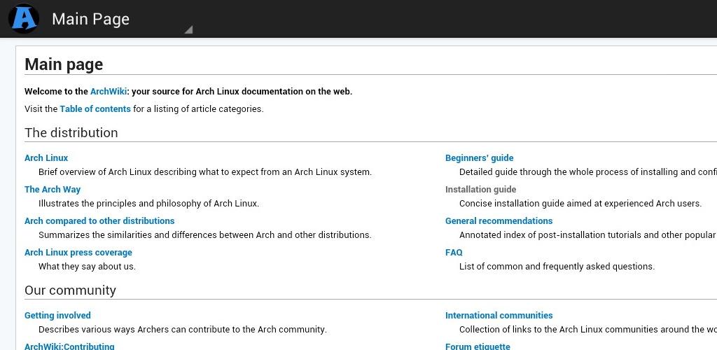Click the FAQ link
The height and width of the screenshot is (350, 717).
coord(454,253)
